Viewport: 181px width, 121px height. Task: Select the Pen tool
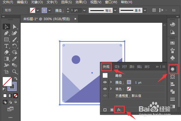coord(6,33)
